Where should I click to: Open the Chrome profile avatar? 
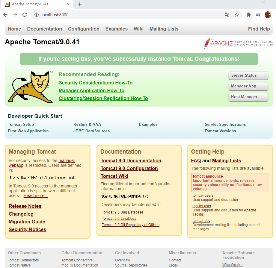pyautogui.click(x=268, y=15)
